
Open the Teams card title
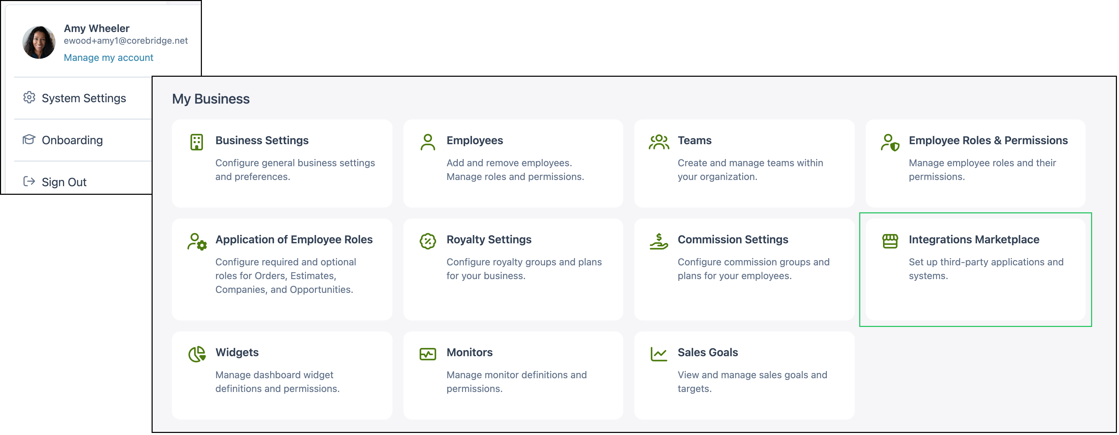[695, 140]
